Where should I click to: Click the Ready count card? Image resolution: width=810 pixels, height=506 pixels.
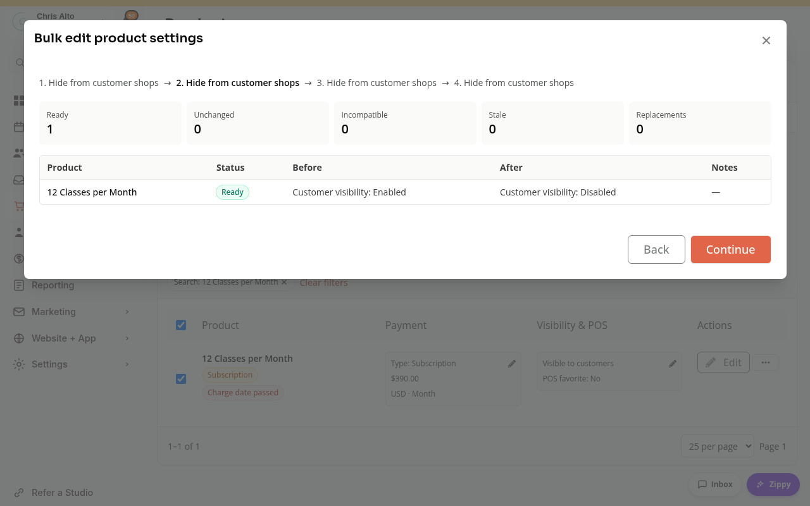110,123
